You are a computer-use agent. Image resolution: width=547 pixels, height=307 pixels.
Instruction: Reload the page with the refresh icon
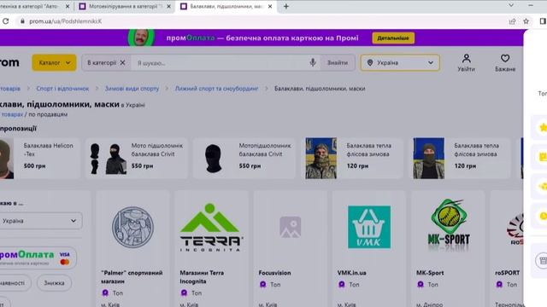(6, 21)
